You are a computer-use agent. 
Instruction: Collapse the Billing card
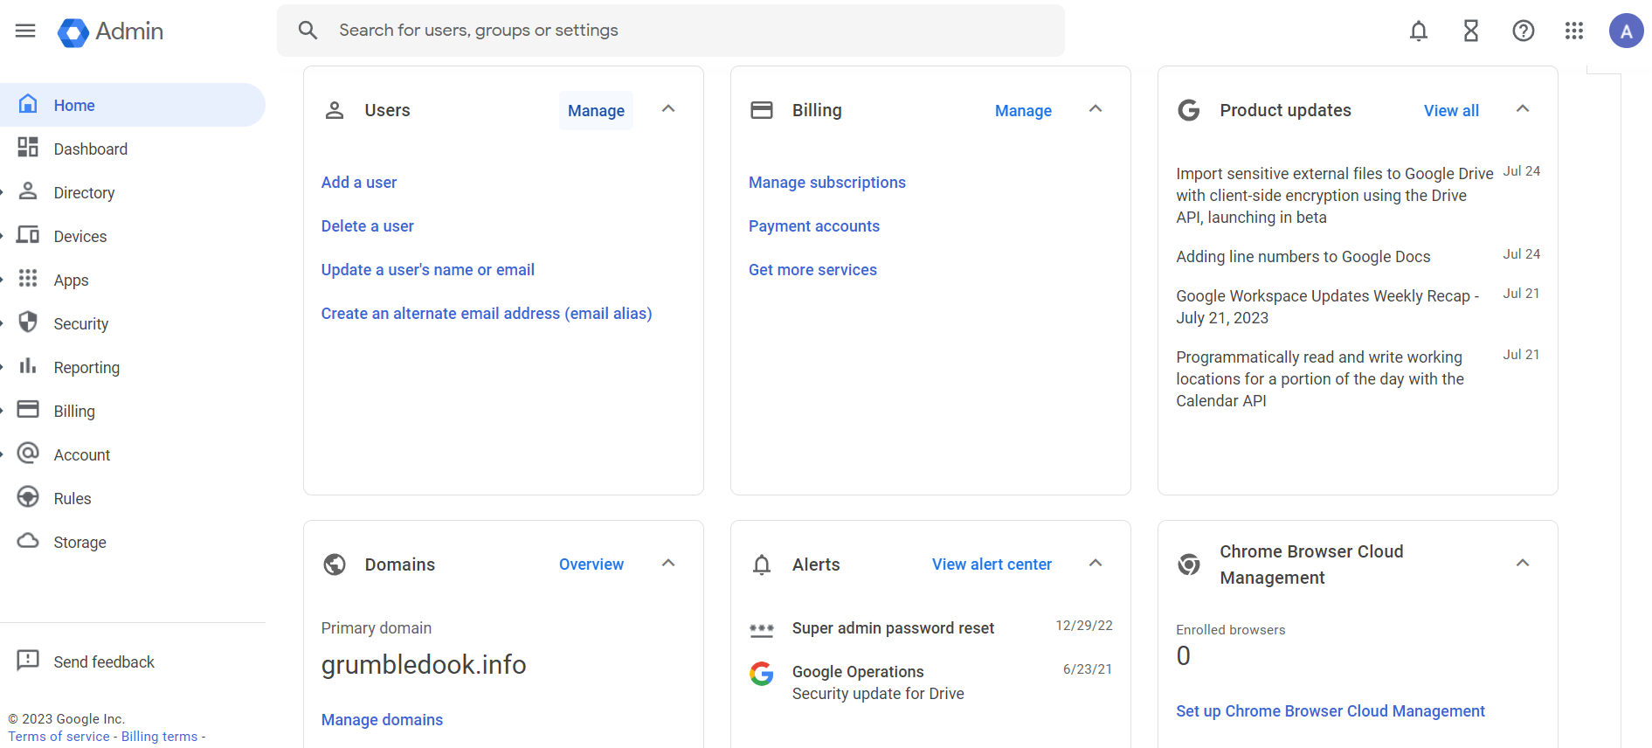1096,109
